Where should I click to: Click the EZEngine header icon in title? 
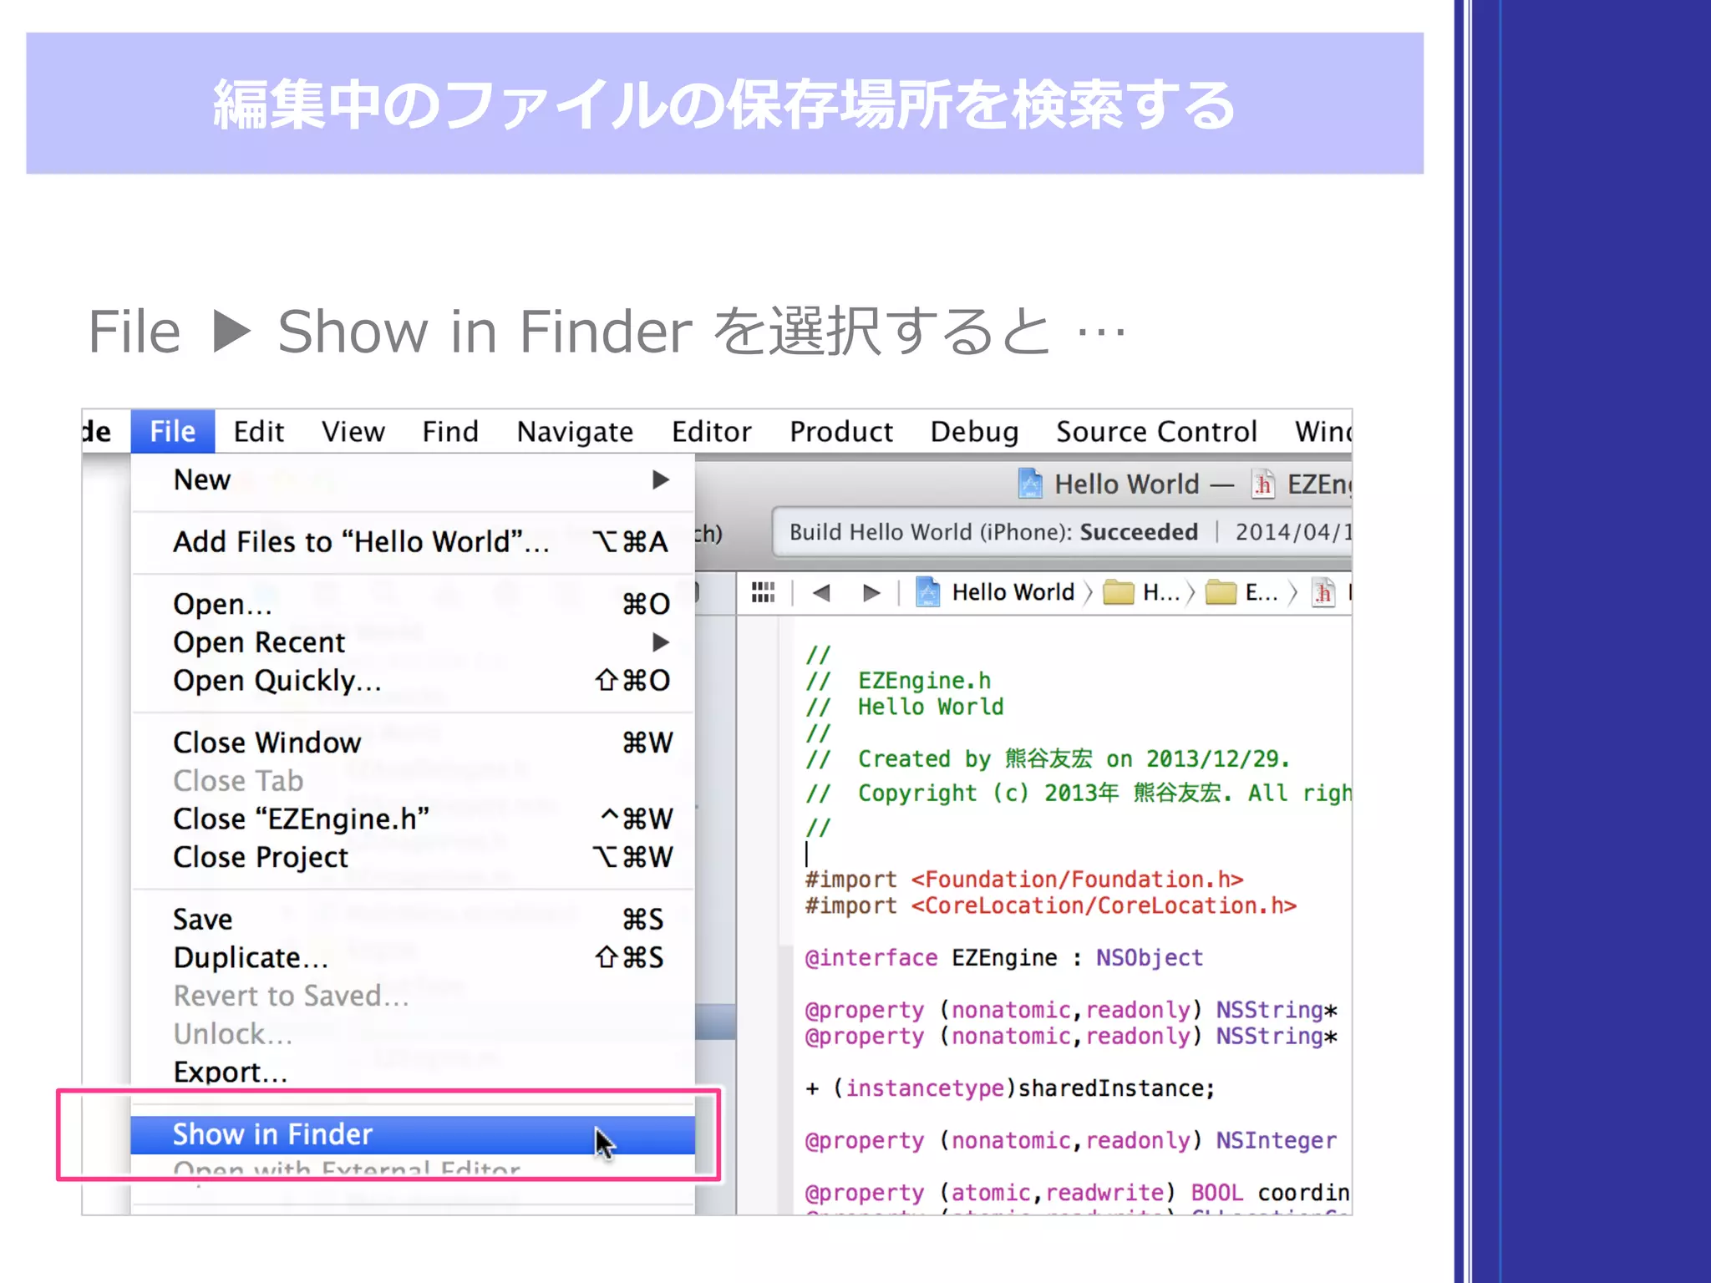[x=1263, y=484]
